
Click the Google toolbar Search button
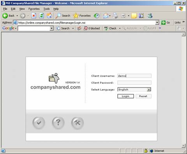tap(63, 28)
